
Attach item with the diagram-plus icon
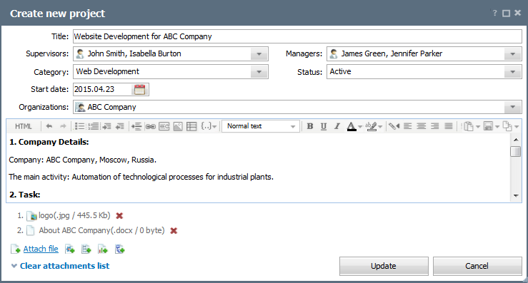click(120, 249)
